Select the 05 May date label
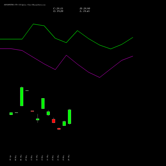The height and width of the screenshot is (166, 166). click(x=16, y=158)
